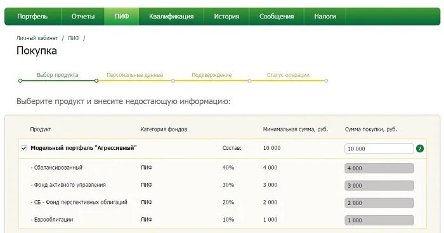This screenshot has width=444, height=233.
Task: Open the Портфель tab
Action: click(32, 17)
